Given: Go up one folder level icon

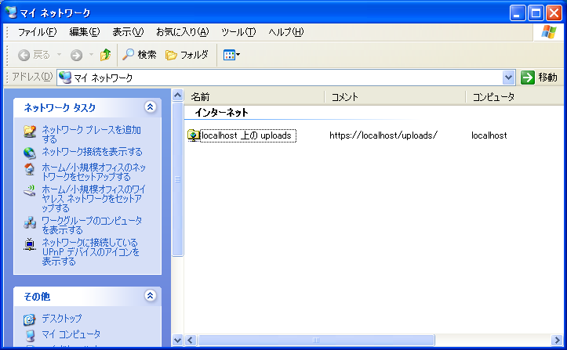Looking at the screenshot, I should pos(106,55).
